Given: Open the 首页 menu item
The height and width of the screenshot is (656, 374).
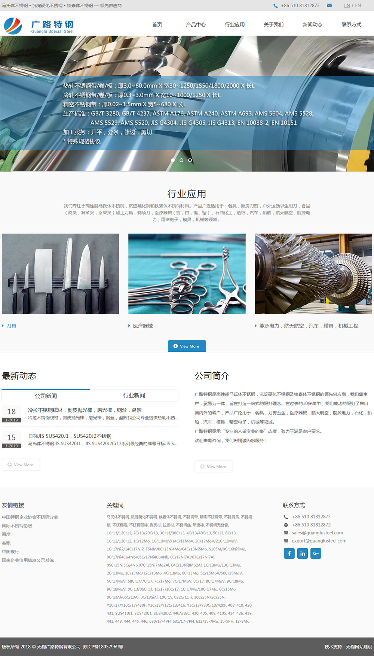Looking at the screenshot, I should point(157,25).
